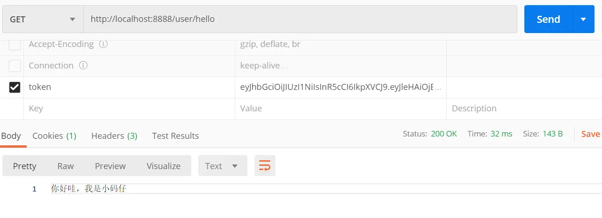This screenshot has width=602, height=218.
Task: Click the request URL input field
Action: click(x=299, y=20)
